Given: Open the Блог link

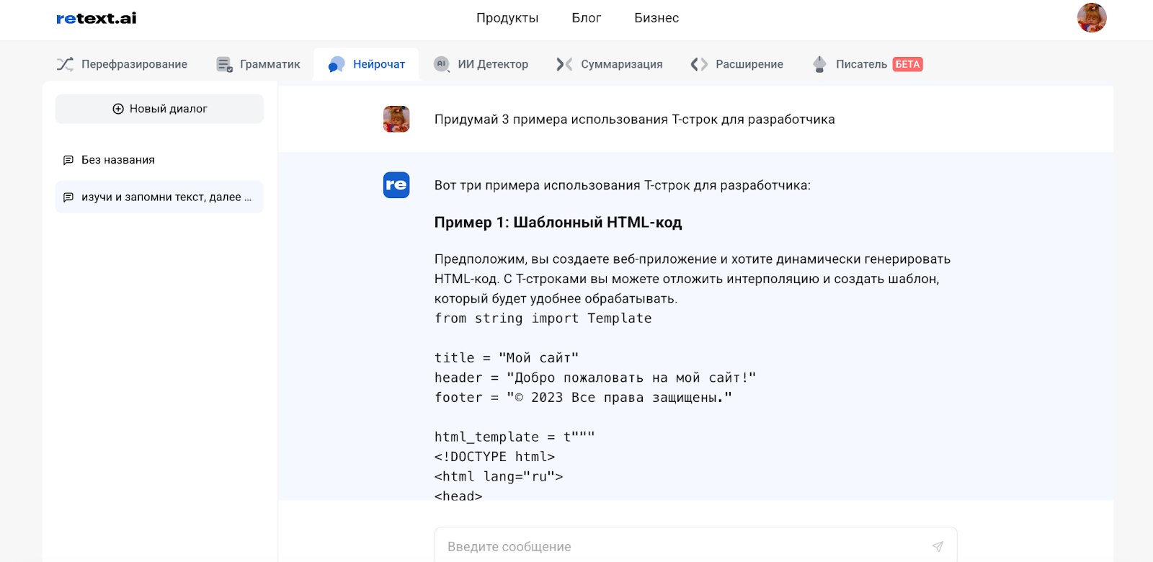Looking at the screenshot, I should click(587, 18).
